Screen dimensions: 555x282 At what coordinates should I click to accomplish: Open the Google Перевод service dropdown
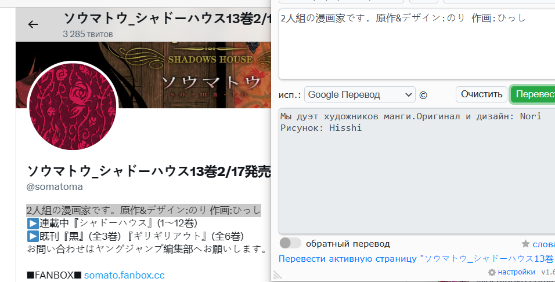click(359, 94)
